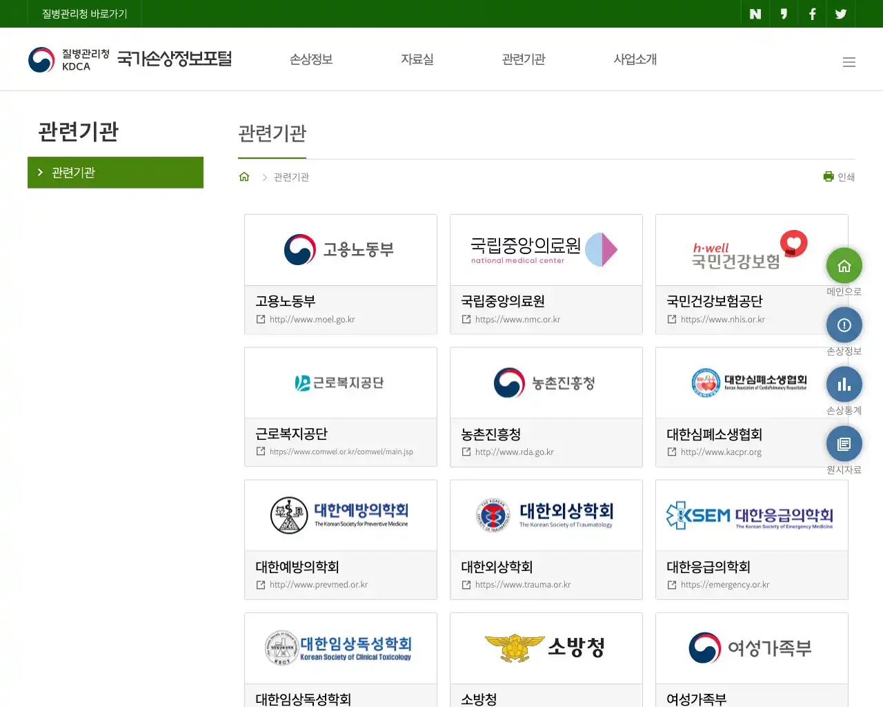The image size is (883, 707).
Task: Click the arrow chevron in 관련기관 sidebar item
Action: click(x=40, y=173)
